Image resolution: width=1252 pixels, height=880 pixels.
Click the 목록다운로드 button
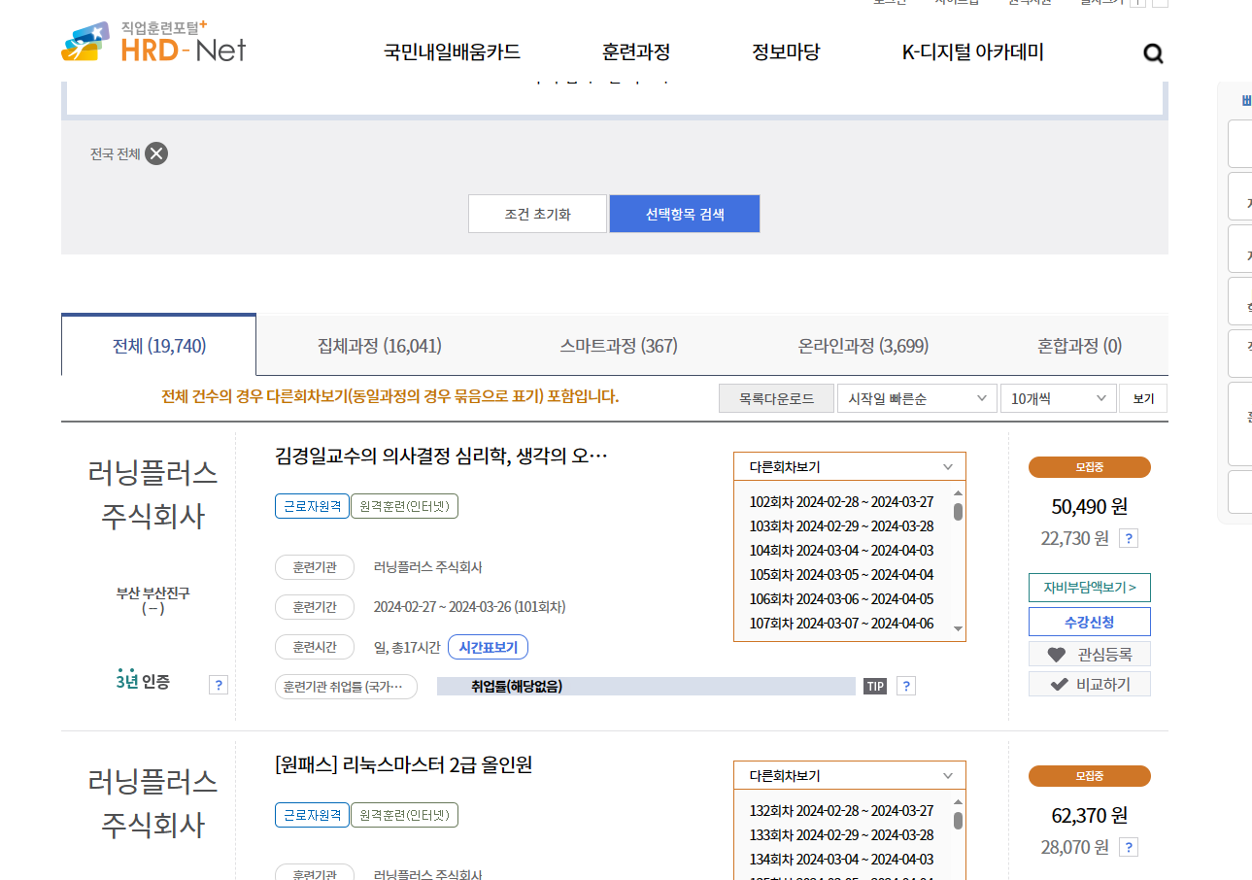tap(776, 398)
